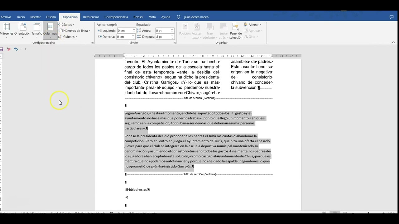Increase the Antes spacing with the up arrow
The width and height of the screenshot is (399, 224).
(172, 29)
